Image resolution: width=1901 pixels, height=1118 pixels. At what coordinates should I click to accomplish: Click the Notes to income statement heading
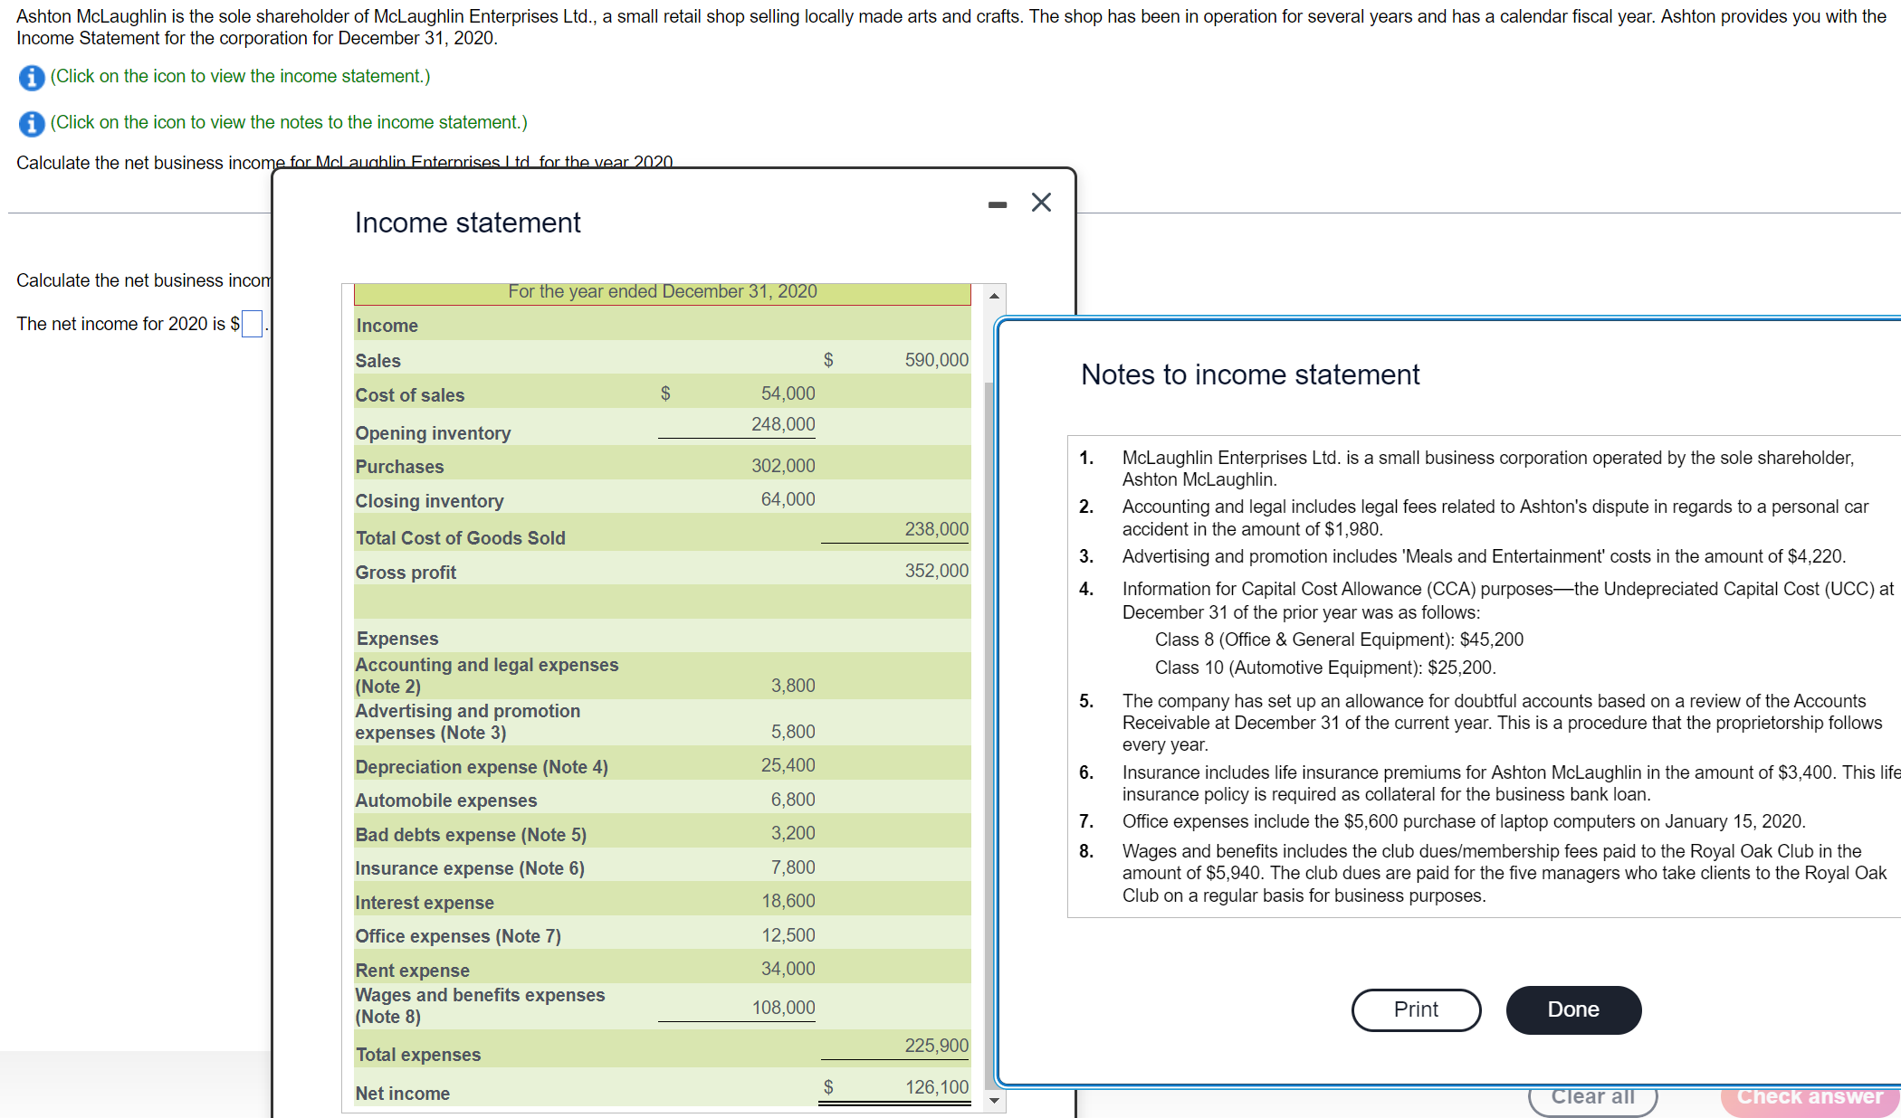point(1249,374)
